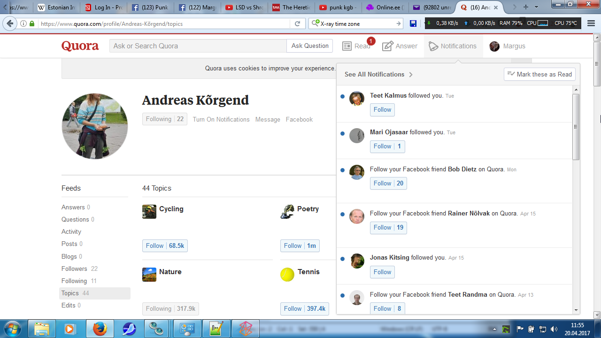Open Answers in Feeds sidebar
Image resolution: width=601 pixels, height=338 pixels.
[76, 207]
